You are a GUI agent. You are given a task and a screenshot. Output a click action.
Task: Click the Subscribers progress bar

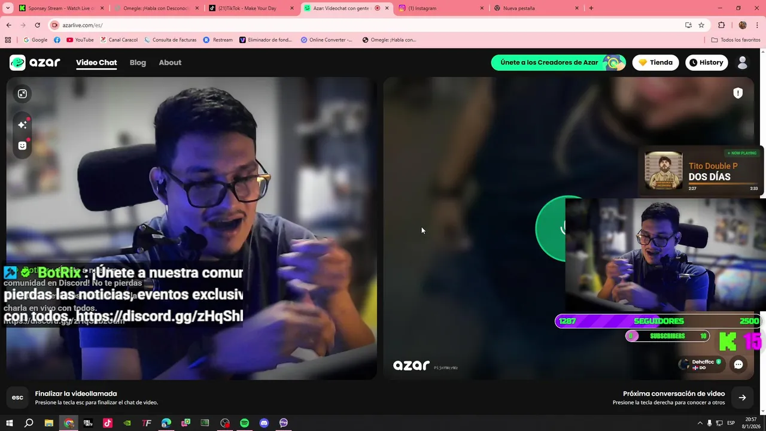pyautogui.click(x=667, y=336)
